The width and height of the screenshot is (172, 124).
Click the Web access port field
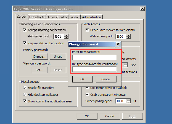(121, 37)
